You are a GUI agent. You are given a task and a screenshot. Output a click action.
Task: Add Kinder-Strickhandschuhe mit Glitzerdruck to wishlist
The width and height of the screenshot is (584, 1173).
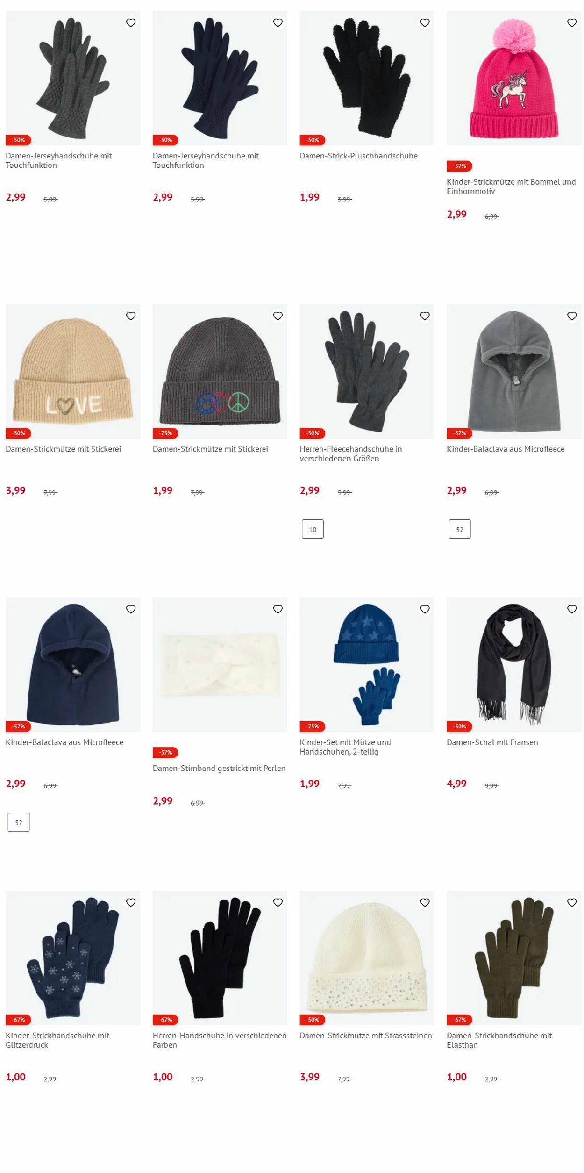[x=131, y=902]
